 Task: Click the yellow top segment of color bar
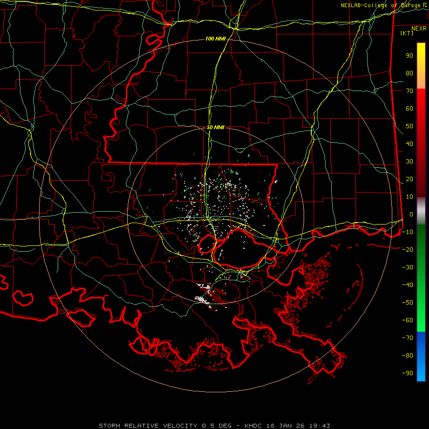click(421, 66)
